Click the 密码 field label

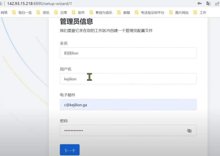pos(64,121)
